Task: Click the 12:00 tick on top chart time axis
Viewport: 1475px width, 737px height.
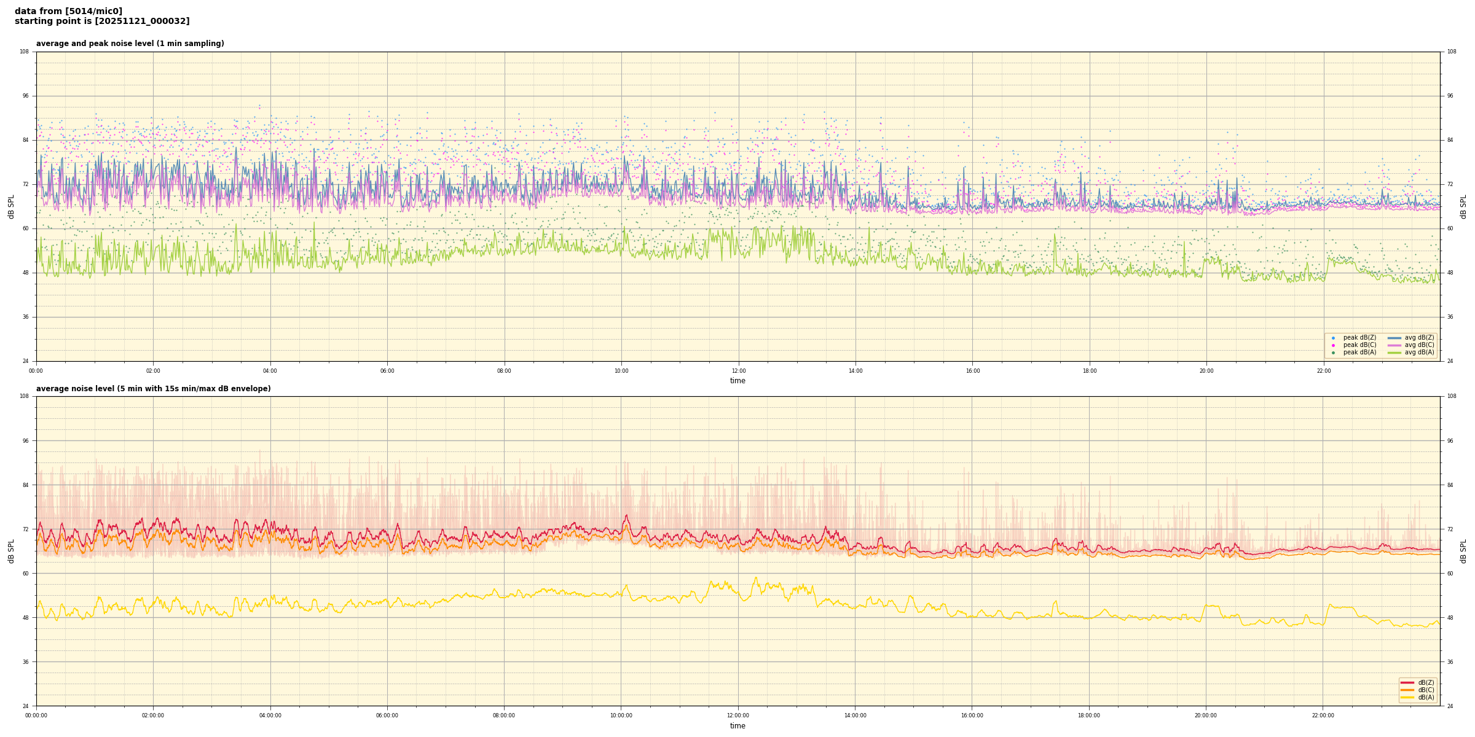Action: click(738, 371)
